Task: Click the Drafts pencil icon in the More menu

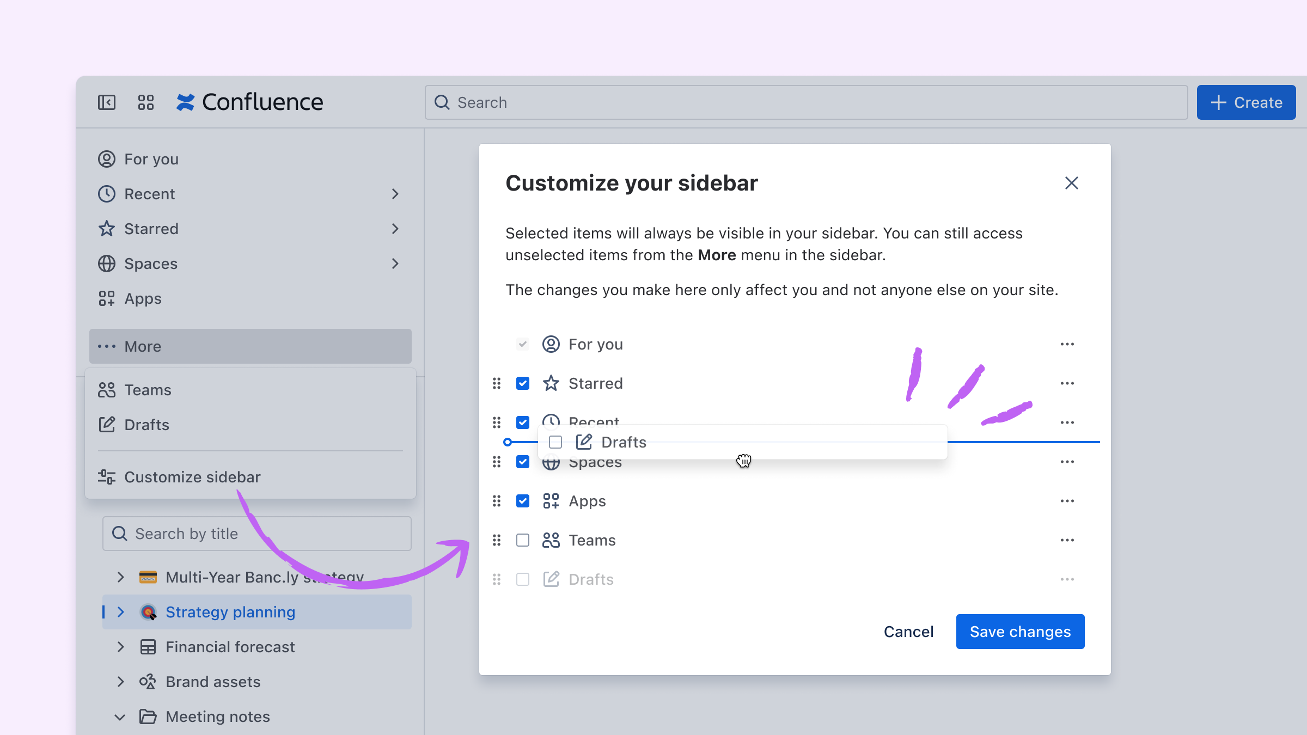Action: pos(107,425)
